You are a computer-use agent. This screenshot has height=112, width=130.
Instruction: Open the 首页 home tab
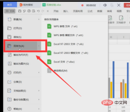point(10,5)
